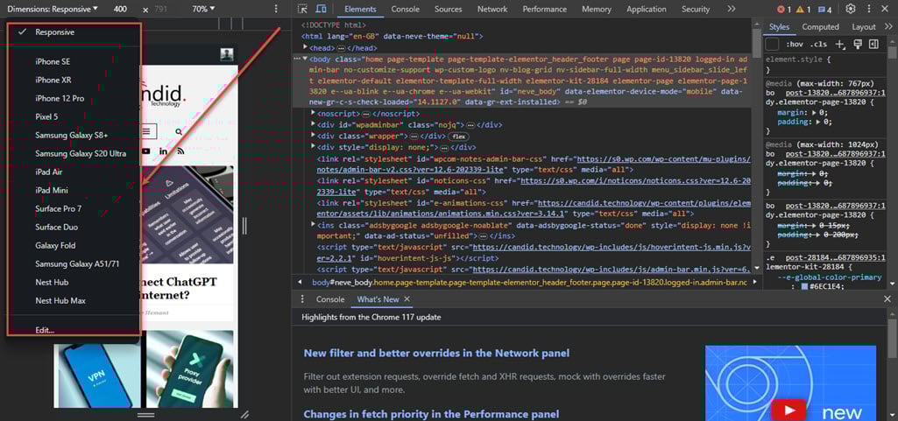
Task: Expand the first margin shorthand value
Action: (815, 113)
